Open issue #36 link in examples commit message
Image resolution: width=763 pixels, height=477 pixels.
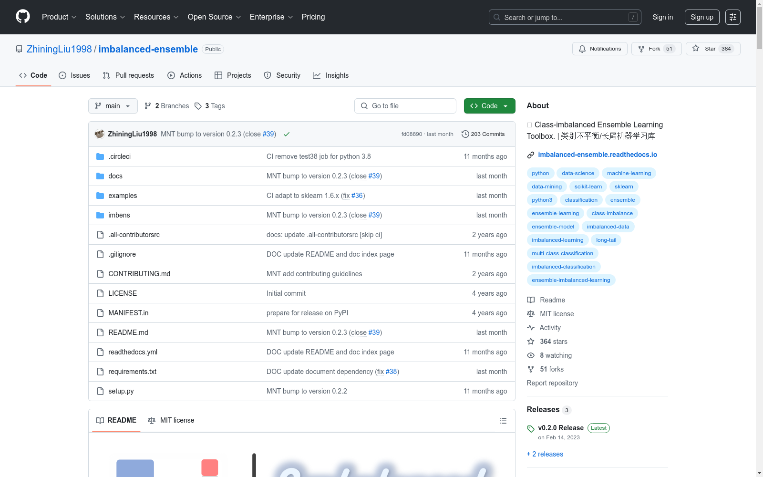click(x=357, y=196)
